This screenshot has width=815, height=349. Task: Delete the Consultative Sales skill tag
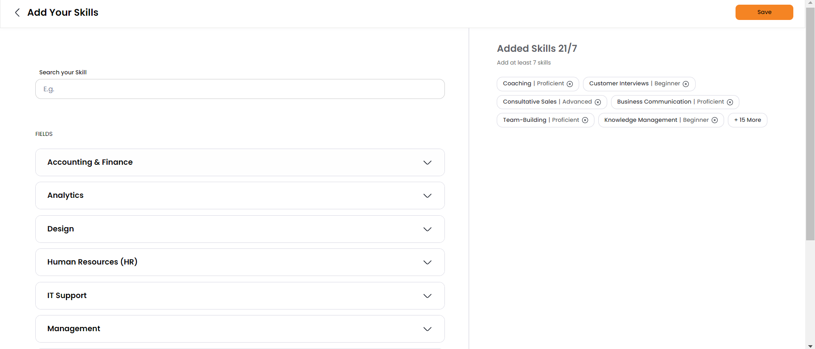(598, 102)
